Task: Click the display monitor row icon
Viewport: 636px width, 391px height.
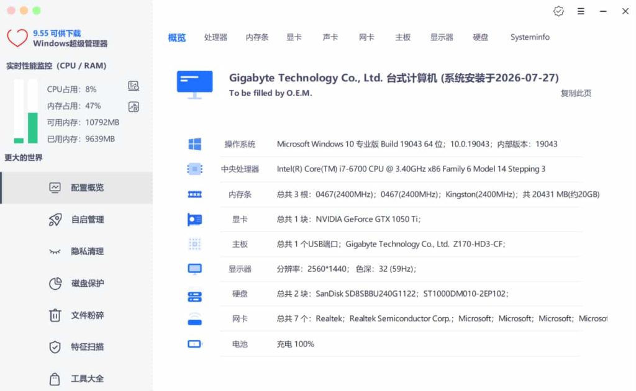Action: tap(194, 269)
